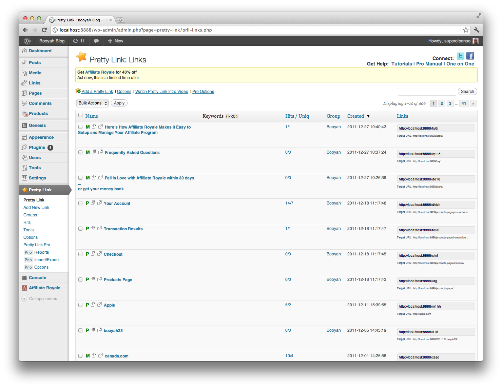Jump to page 41 of links
Viewport: 502px width, 388px height.
coord(464,103)
